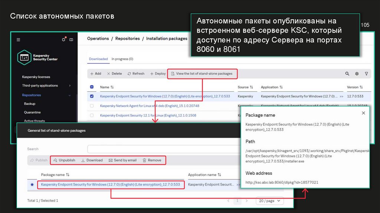Deploy the selected package
The width and height of the screenshot is (380, 213).
[x=158, y=74]
